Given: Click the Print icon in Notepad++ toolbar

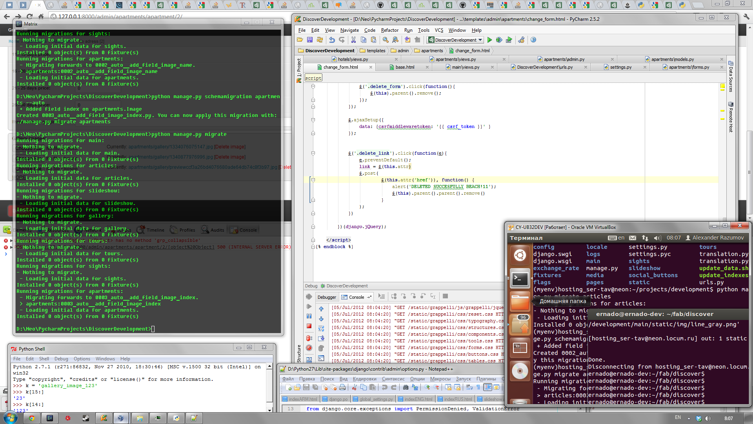Looking at the screenshot, I should click(343, 387).
